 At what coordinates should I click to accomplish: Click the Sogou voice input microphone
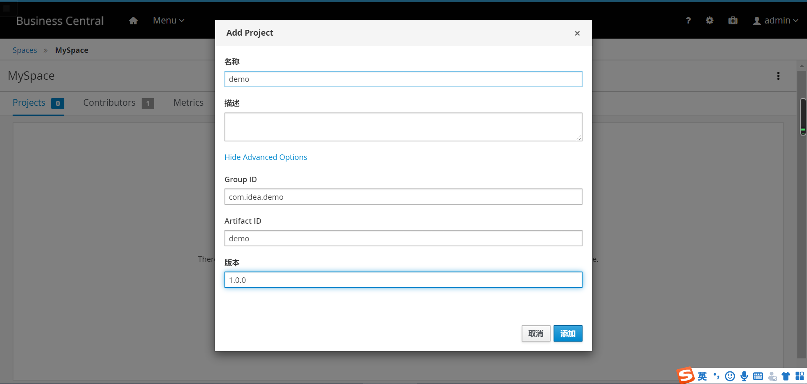click(744, 376)
